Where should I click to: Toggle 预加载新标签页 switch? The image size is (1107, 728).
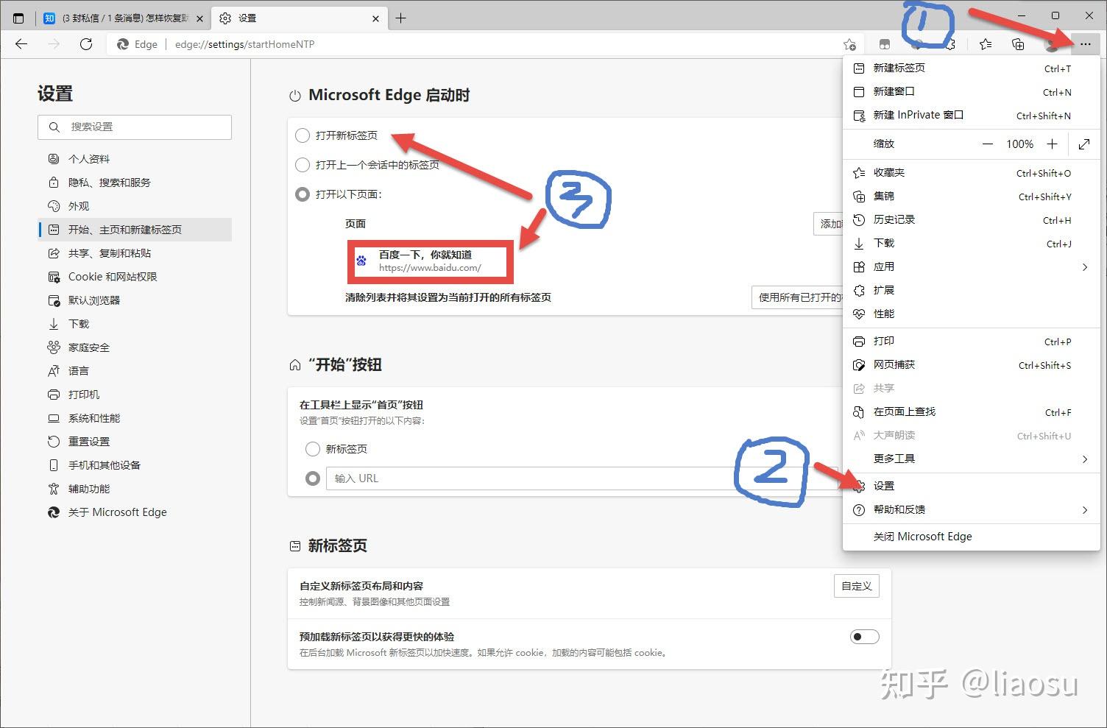pyautogui.click(x=864, y=637)
